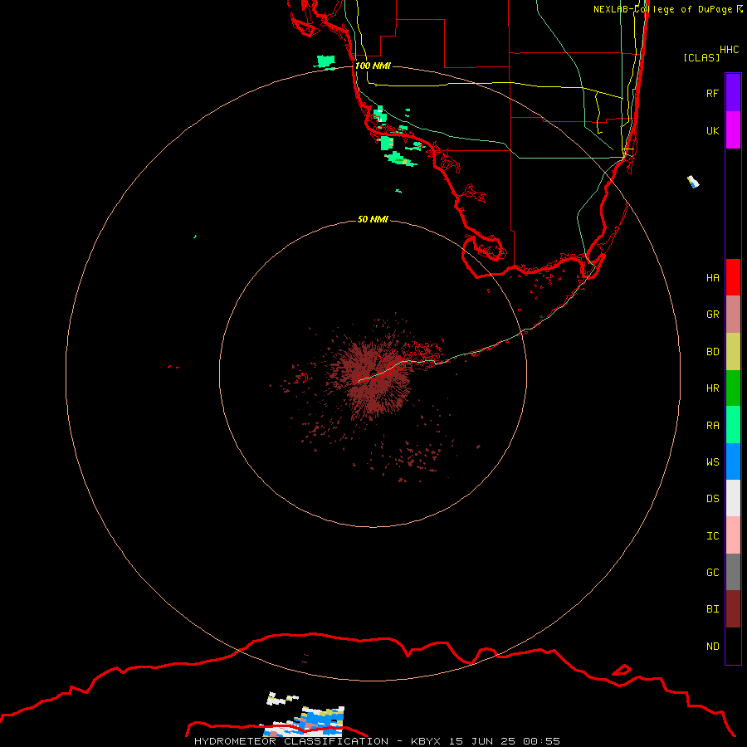Screen dimensions: 747x747
Task: Click the 'RF' legend label
Action: [x=713, y=93]
